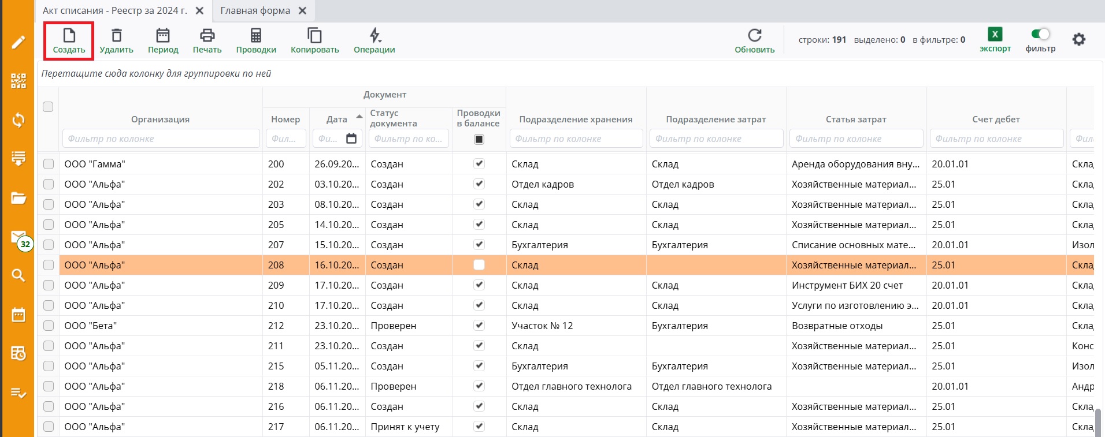Switch to the Главная форма tab

(255, 10)
